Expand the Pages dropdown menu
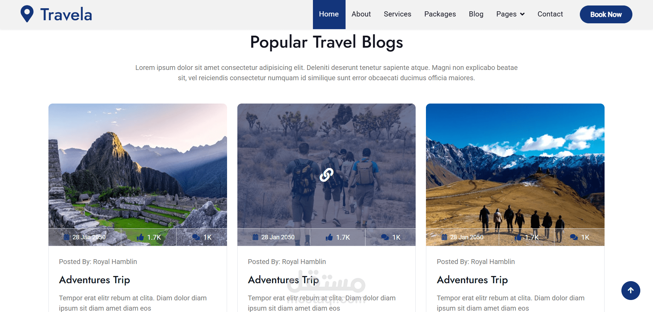Image resolution: width=653 pixels, height=312 pixels. tap(510, 14)
